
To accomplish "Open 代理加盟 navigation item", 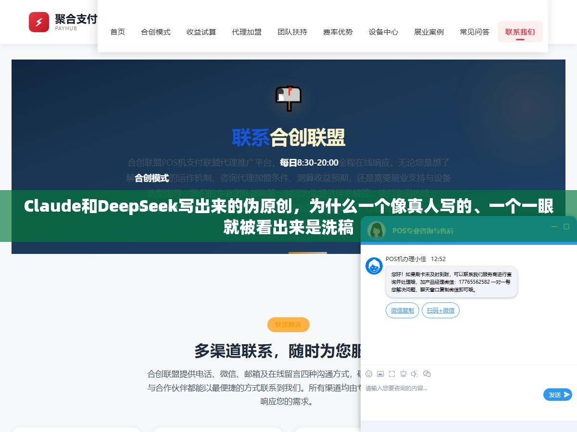I will [x=247, y=32].
